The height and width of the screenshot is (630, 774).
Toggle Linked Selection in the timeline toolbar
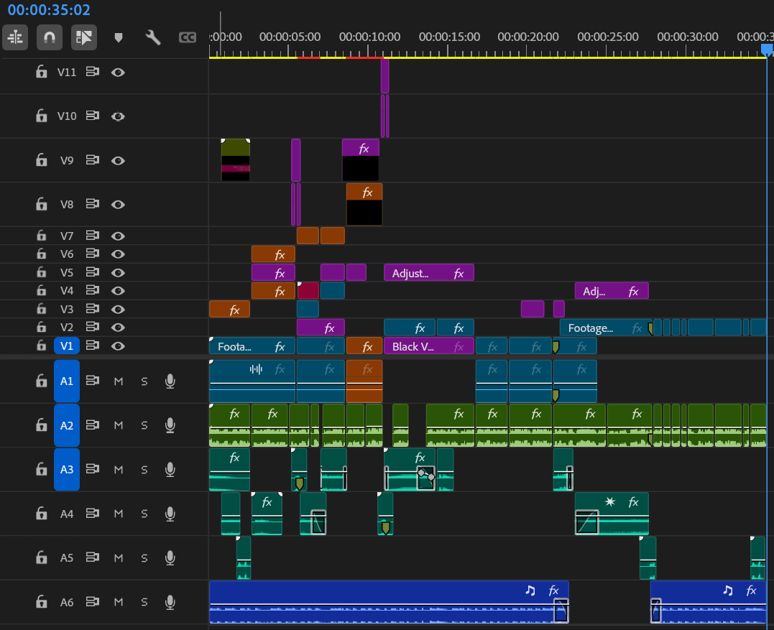(x=15, y=37)
